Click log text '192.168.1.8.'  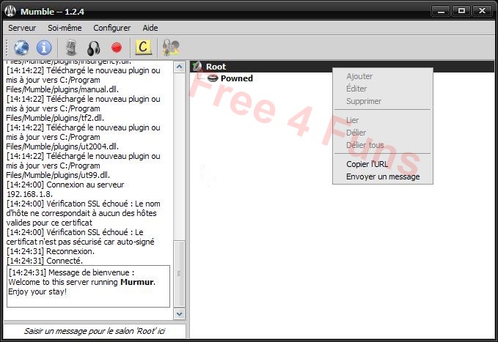pos(29,194)
